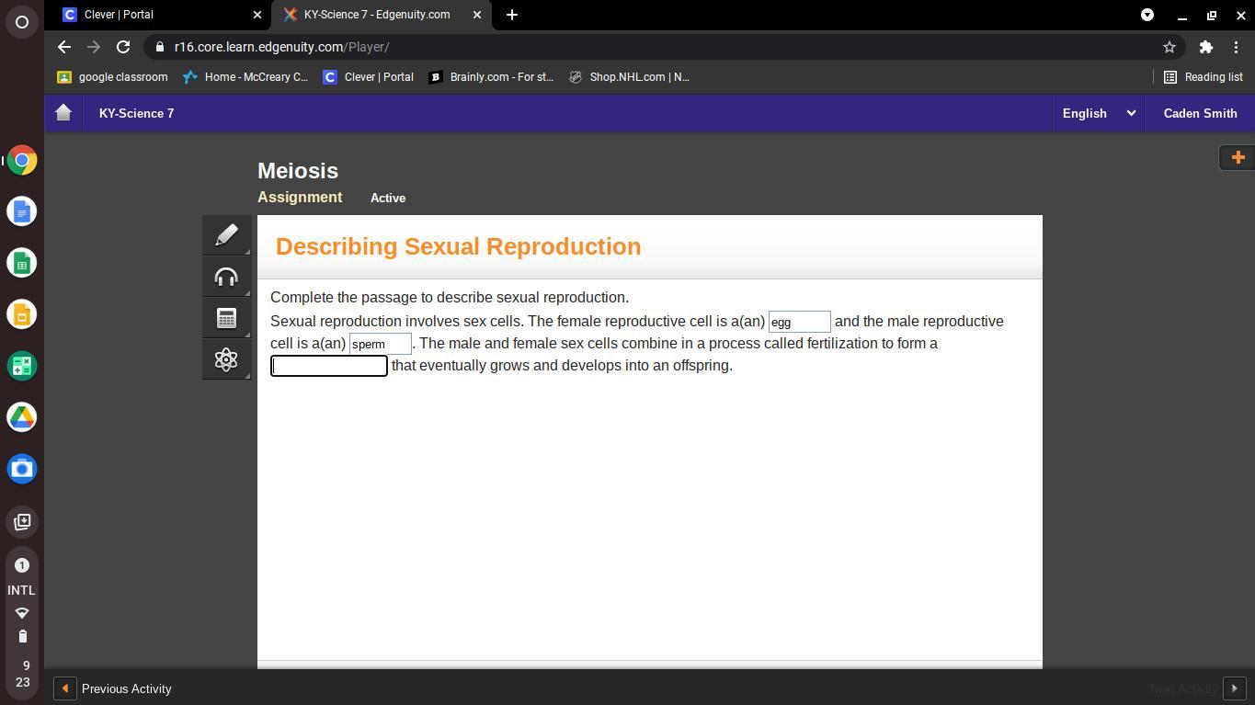
Task: Go to the course home icon
Action: [x=63, y=113]
